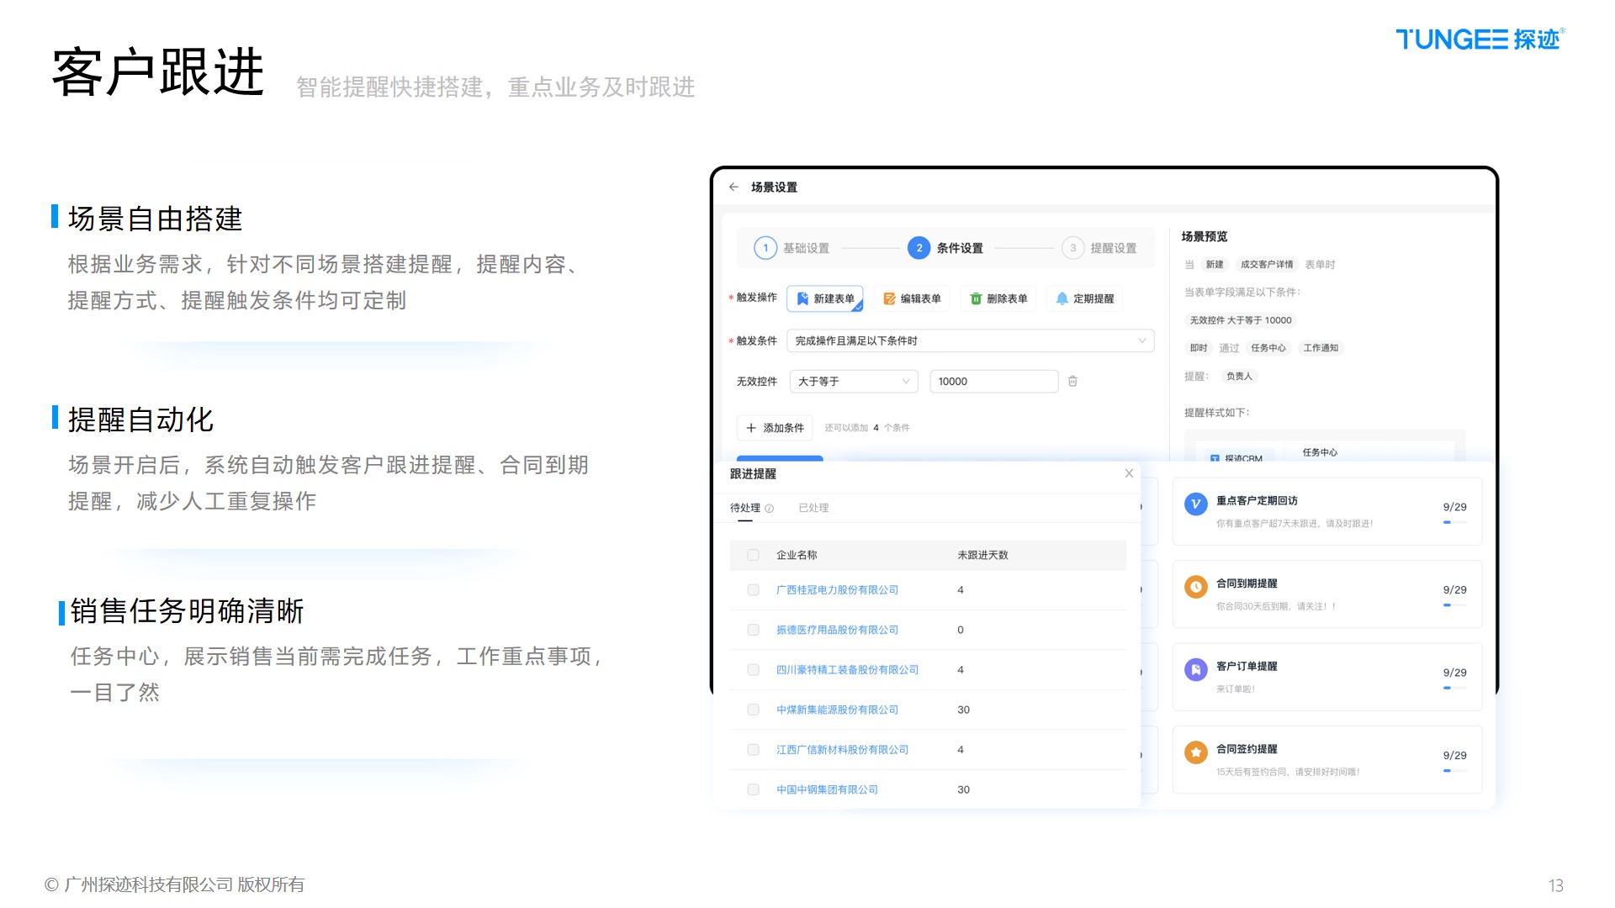Select the 新建表单 trigger option
The width and height of the screenshot is (1615, 908).
(x=825, y=298)
